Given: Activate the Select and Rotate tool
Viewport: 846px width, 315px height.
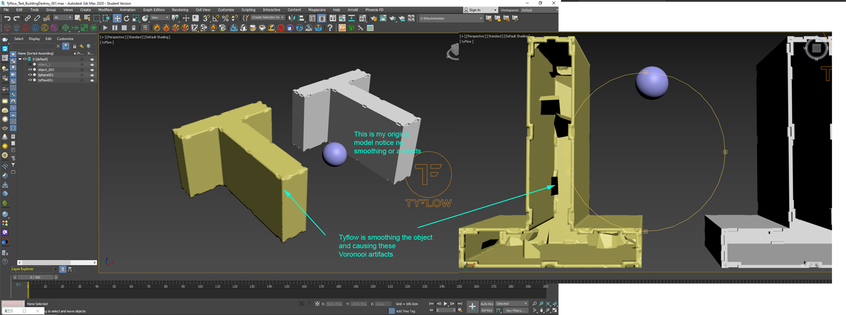Looking at the screenshot, I should point(126,18).
